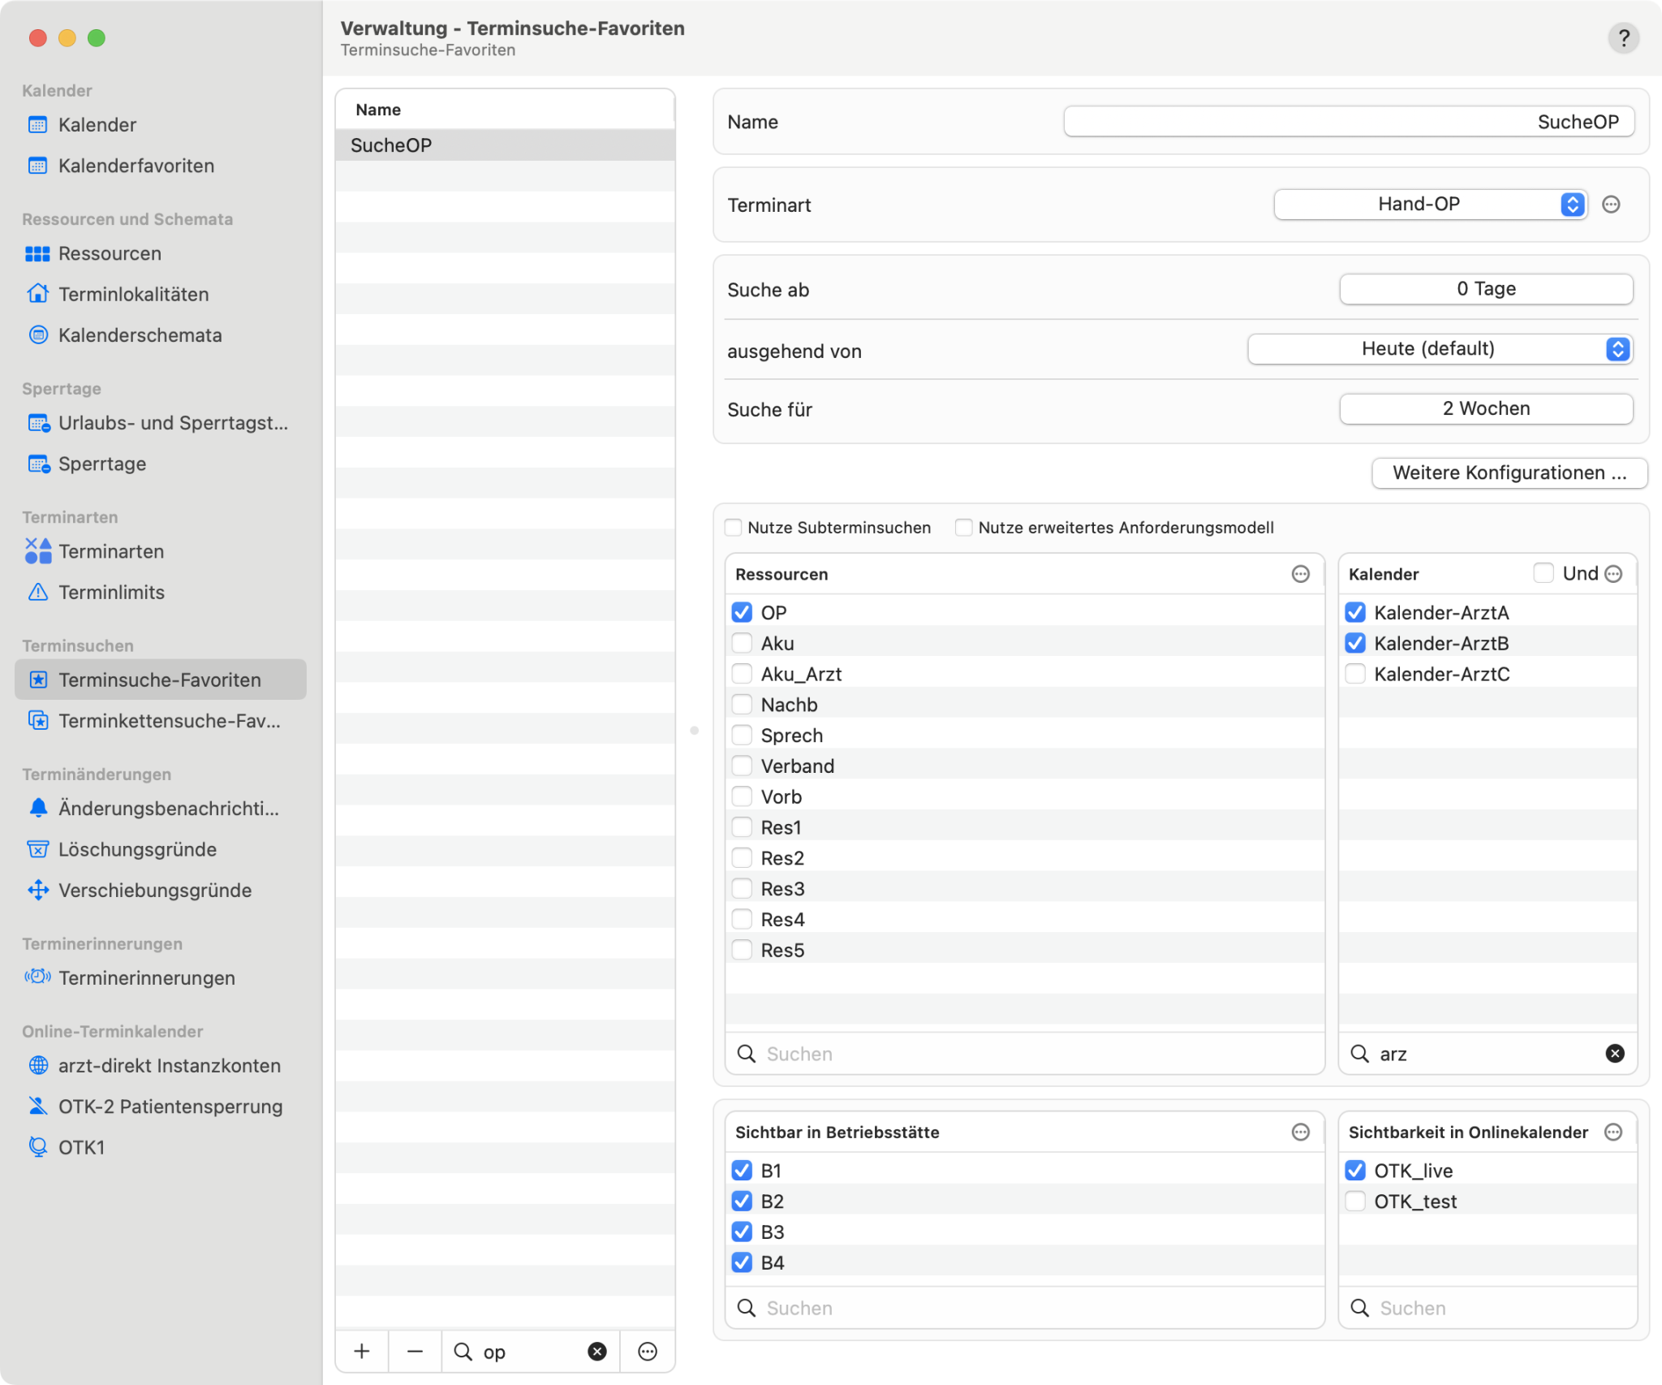Open Kalenderfavoriten in the sidebar
The image size is (1662, 1385).
(x=161, y=166)
